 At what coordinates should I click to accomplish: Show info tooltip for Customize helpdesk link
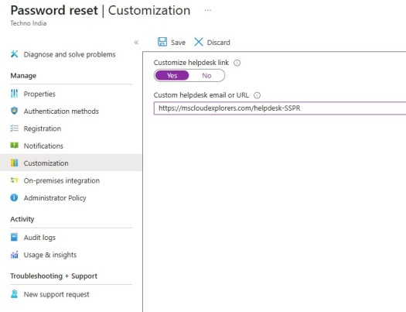tap(237, 63)
